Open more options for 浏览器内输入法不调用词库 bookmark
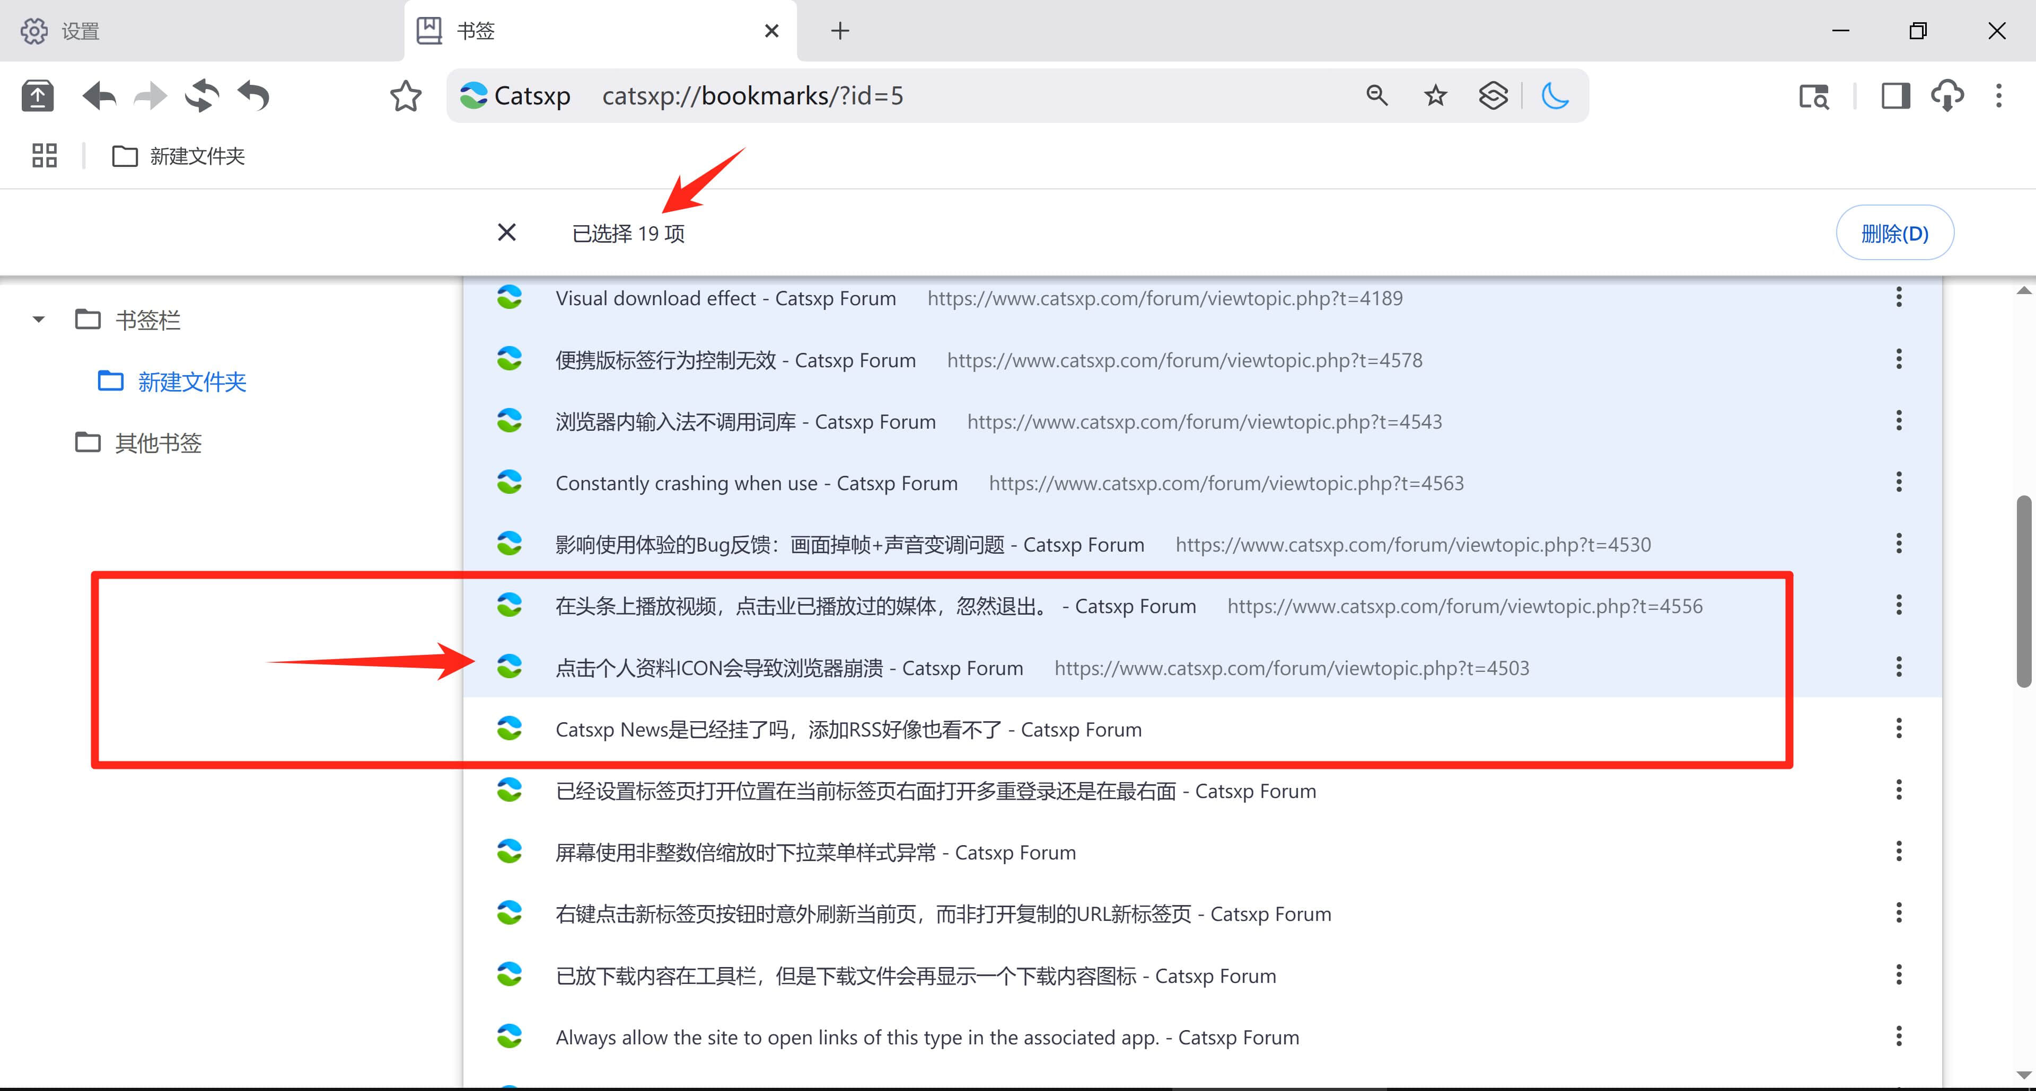 [1899, 420]
